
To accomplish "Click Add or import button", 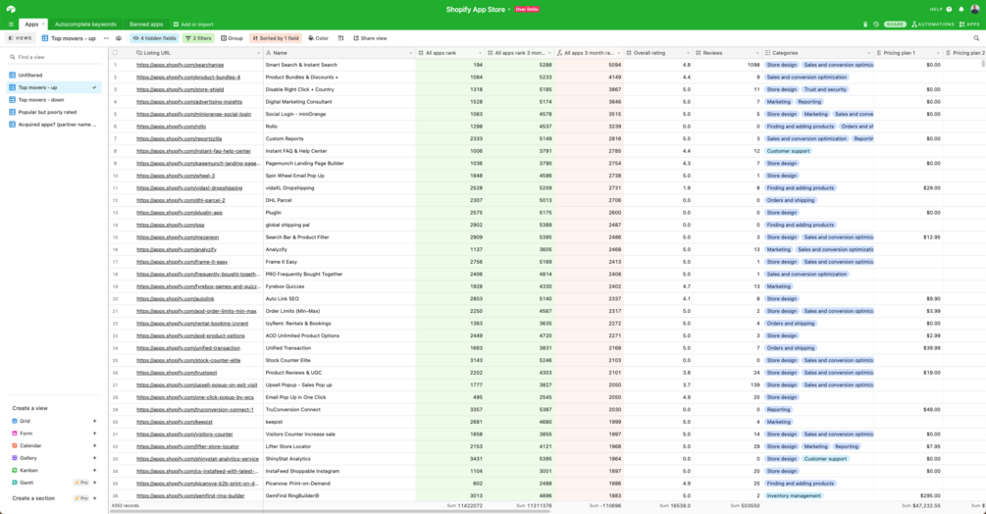I will [193, 25].
